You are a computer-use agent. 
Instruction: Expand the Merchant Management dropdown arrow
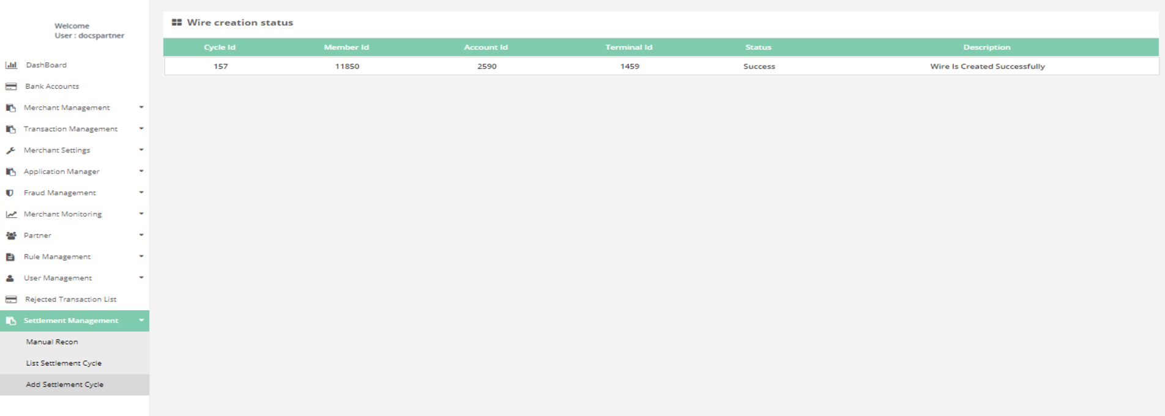(x=141, y=108)
